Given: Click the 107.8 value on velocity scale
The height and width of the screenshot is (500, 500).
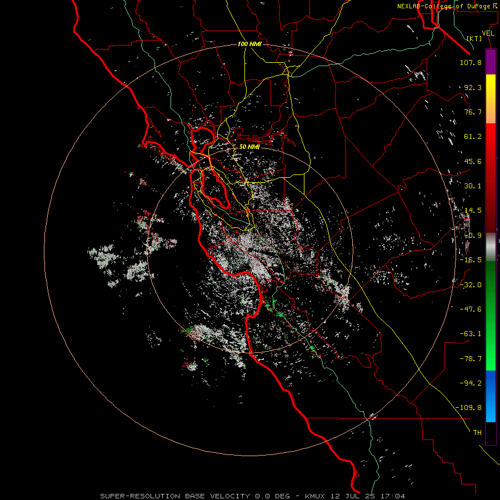Looking at the screenshot, I should 471,62.
